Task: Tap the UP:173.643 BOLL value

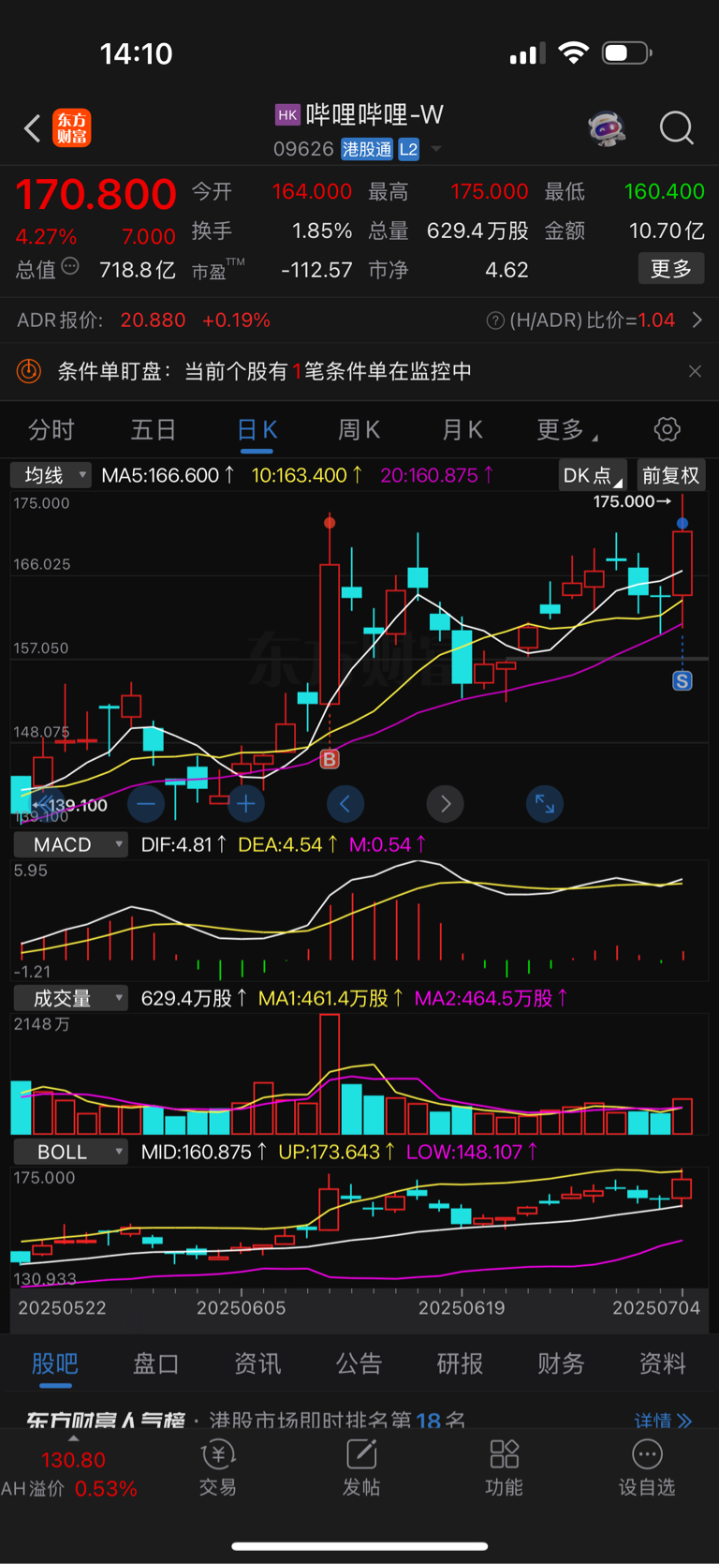Action: [x=337, y=1152]
